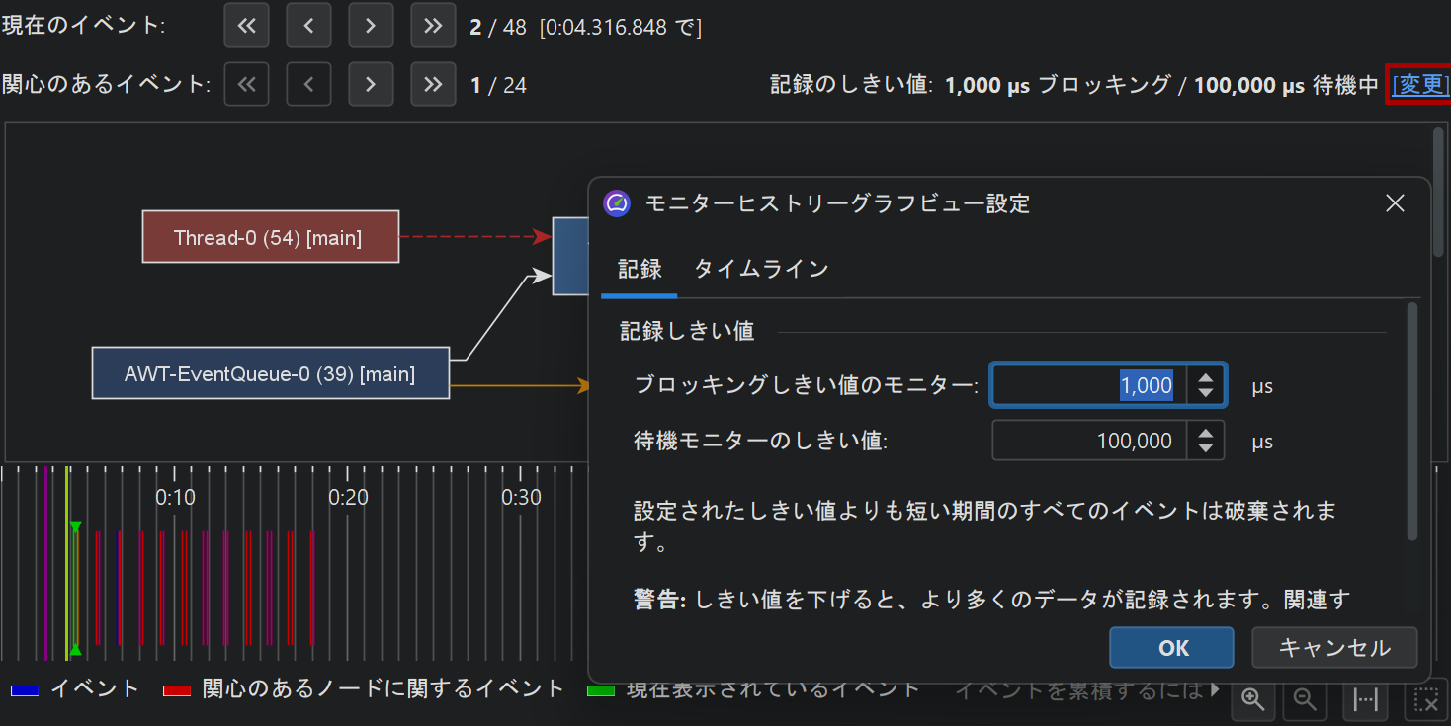The image size is (1451, 726).
Task: Go to next current event
Action: tap(371, 26)
